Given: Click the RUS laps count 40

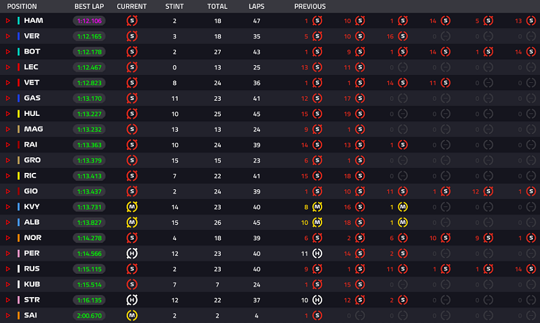Looking at the screenshot, I should tap(257, 269).
